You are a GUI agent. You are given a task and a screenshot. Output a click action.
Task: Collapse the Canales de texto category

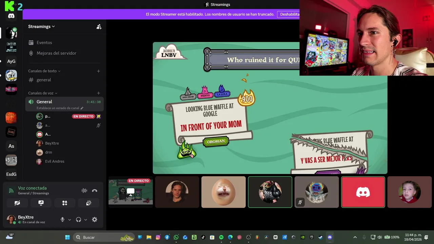(x=44, y=71)
